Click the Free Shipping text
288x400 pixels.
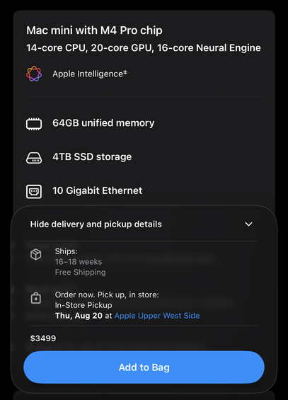point(80,272)
